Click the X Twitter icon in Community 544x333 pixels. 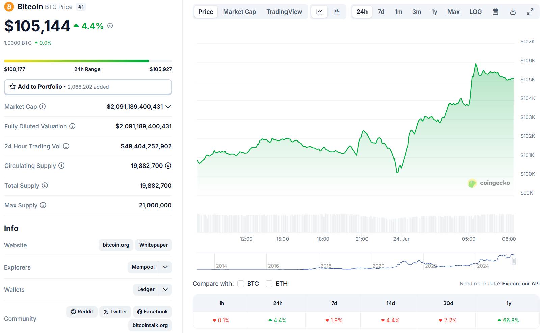pos(106,312)
